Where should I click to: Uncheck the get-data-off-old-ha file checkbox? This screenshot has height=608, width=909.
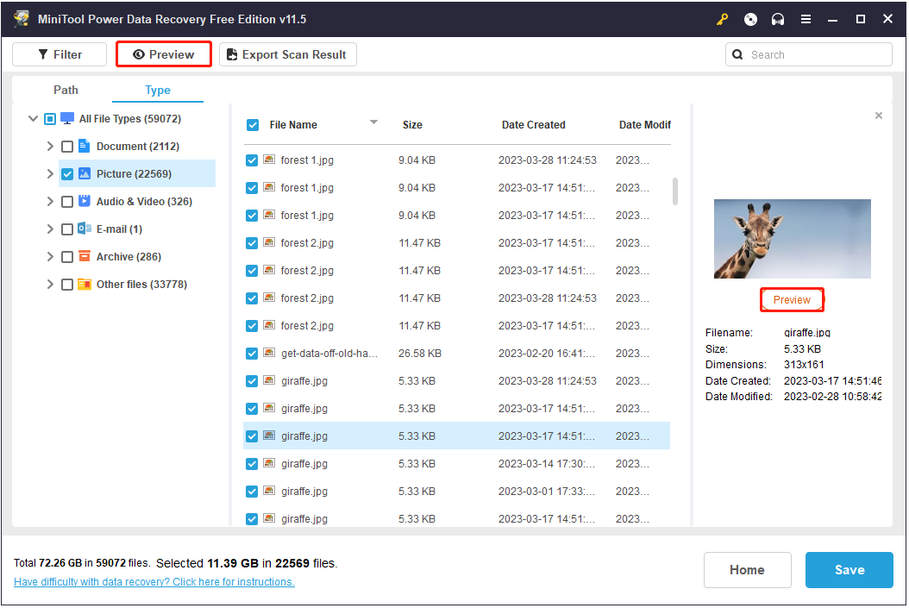pos(252,354)
